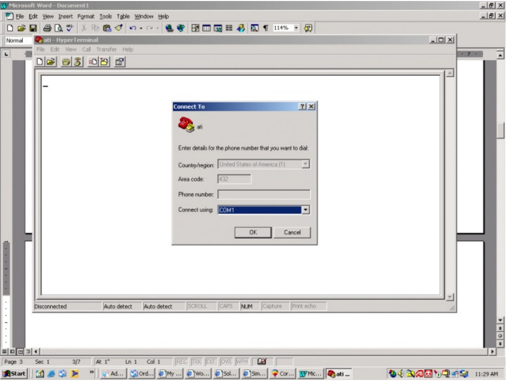
Task: Toggle the OVR overtype indicator
Action: click(x=226, y=361)
